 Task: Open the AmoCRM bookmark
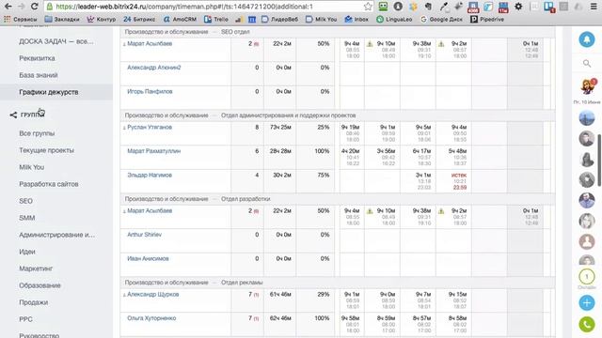[x=180, y=19]
